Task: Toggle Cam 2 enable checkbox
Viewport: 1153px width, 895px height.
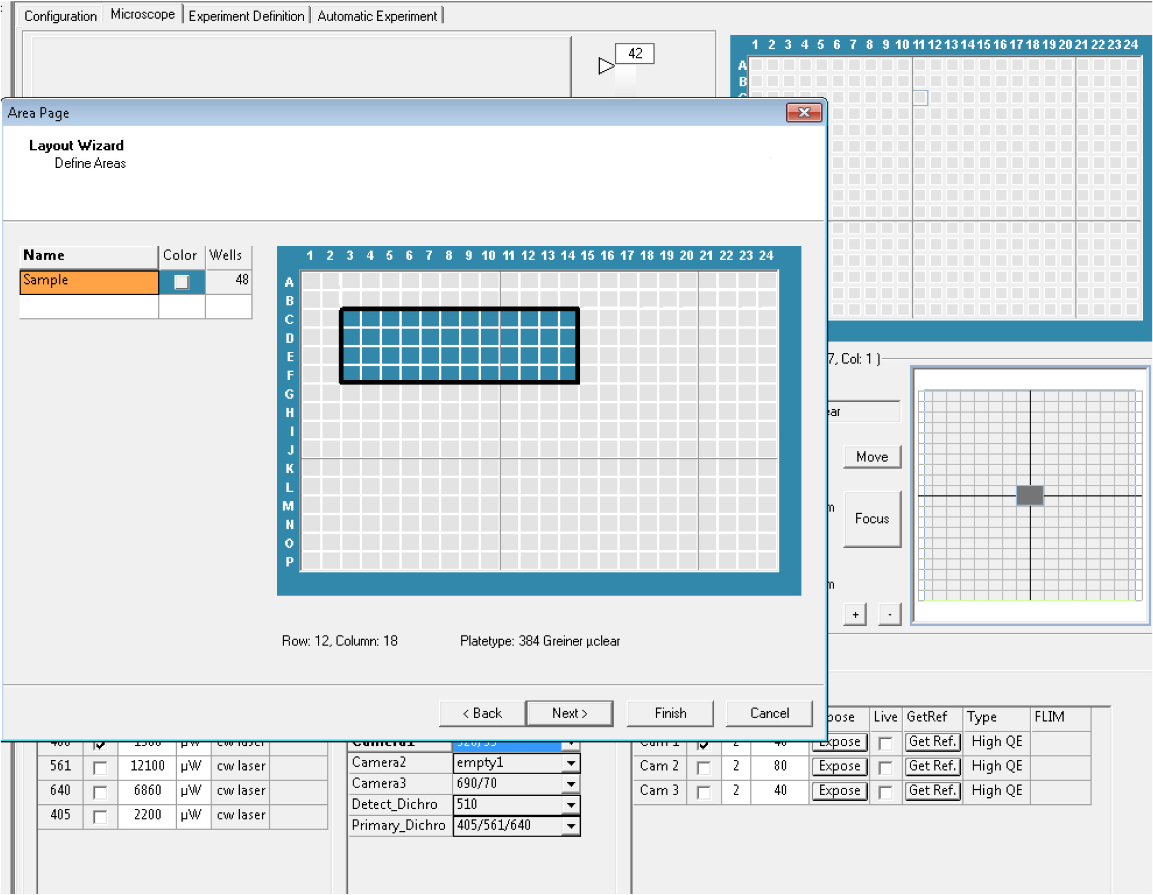Action: [703, 767]
